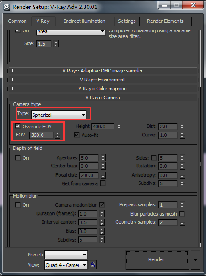Click the Aperture field showing 5.0

(x=89, y=158)
